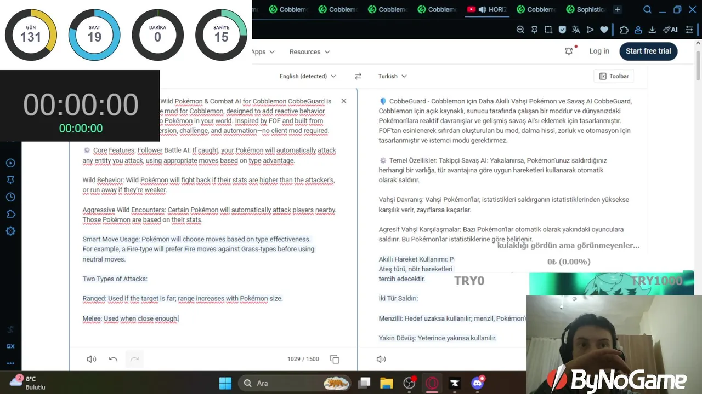
Task: Open the GX icon in the sidebar
Action: [x=10, y=346]
